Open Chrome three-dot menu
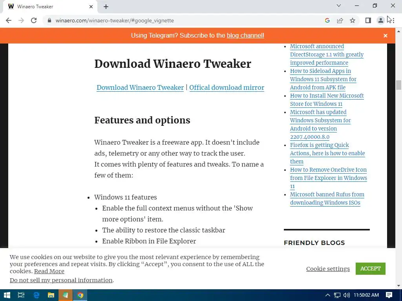 [x=393, y=20]
